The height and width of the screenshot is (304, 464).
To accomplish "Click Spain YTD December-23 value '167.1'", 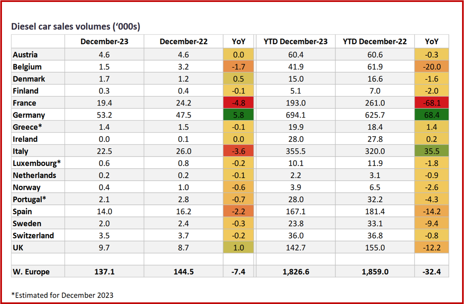I will 296,212.
